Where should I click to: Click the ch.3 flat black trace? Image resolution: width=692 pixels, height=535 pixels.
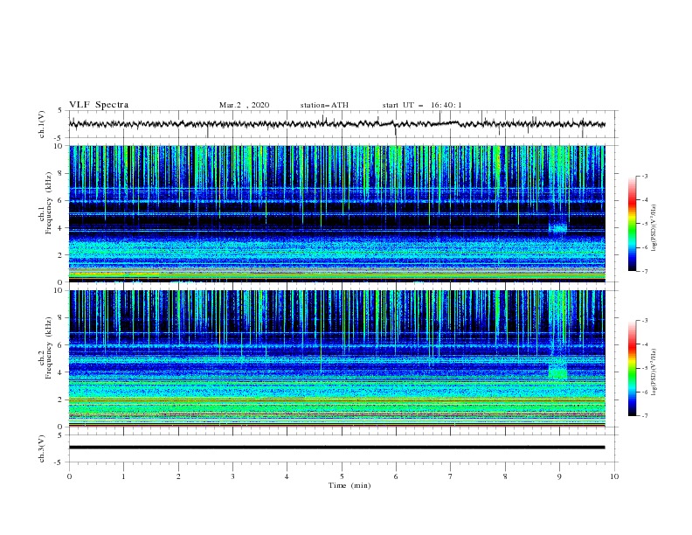(x=336, y=448)
